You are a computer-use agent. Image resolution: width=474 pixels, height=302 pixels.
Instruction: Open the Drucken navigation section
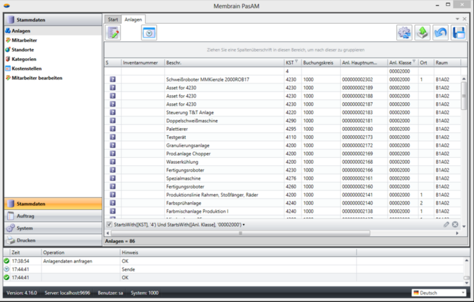(x=53, y=240)
